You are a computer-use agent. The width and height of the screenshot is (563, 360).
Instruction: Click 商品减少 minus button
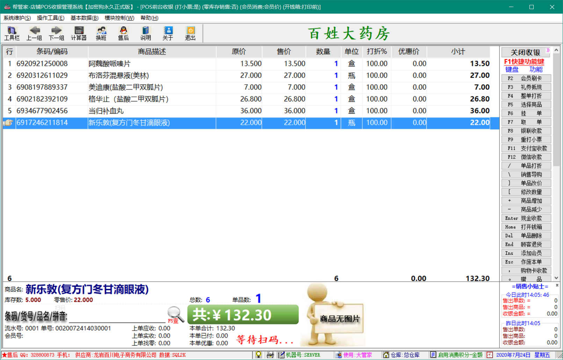(526, 209)
